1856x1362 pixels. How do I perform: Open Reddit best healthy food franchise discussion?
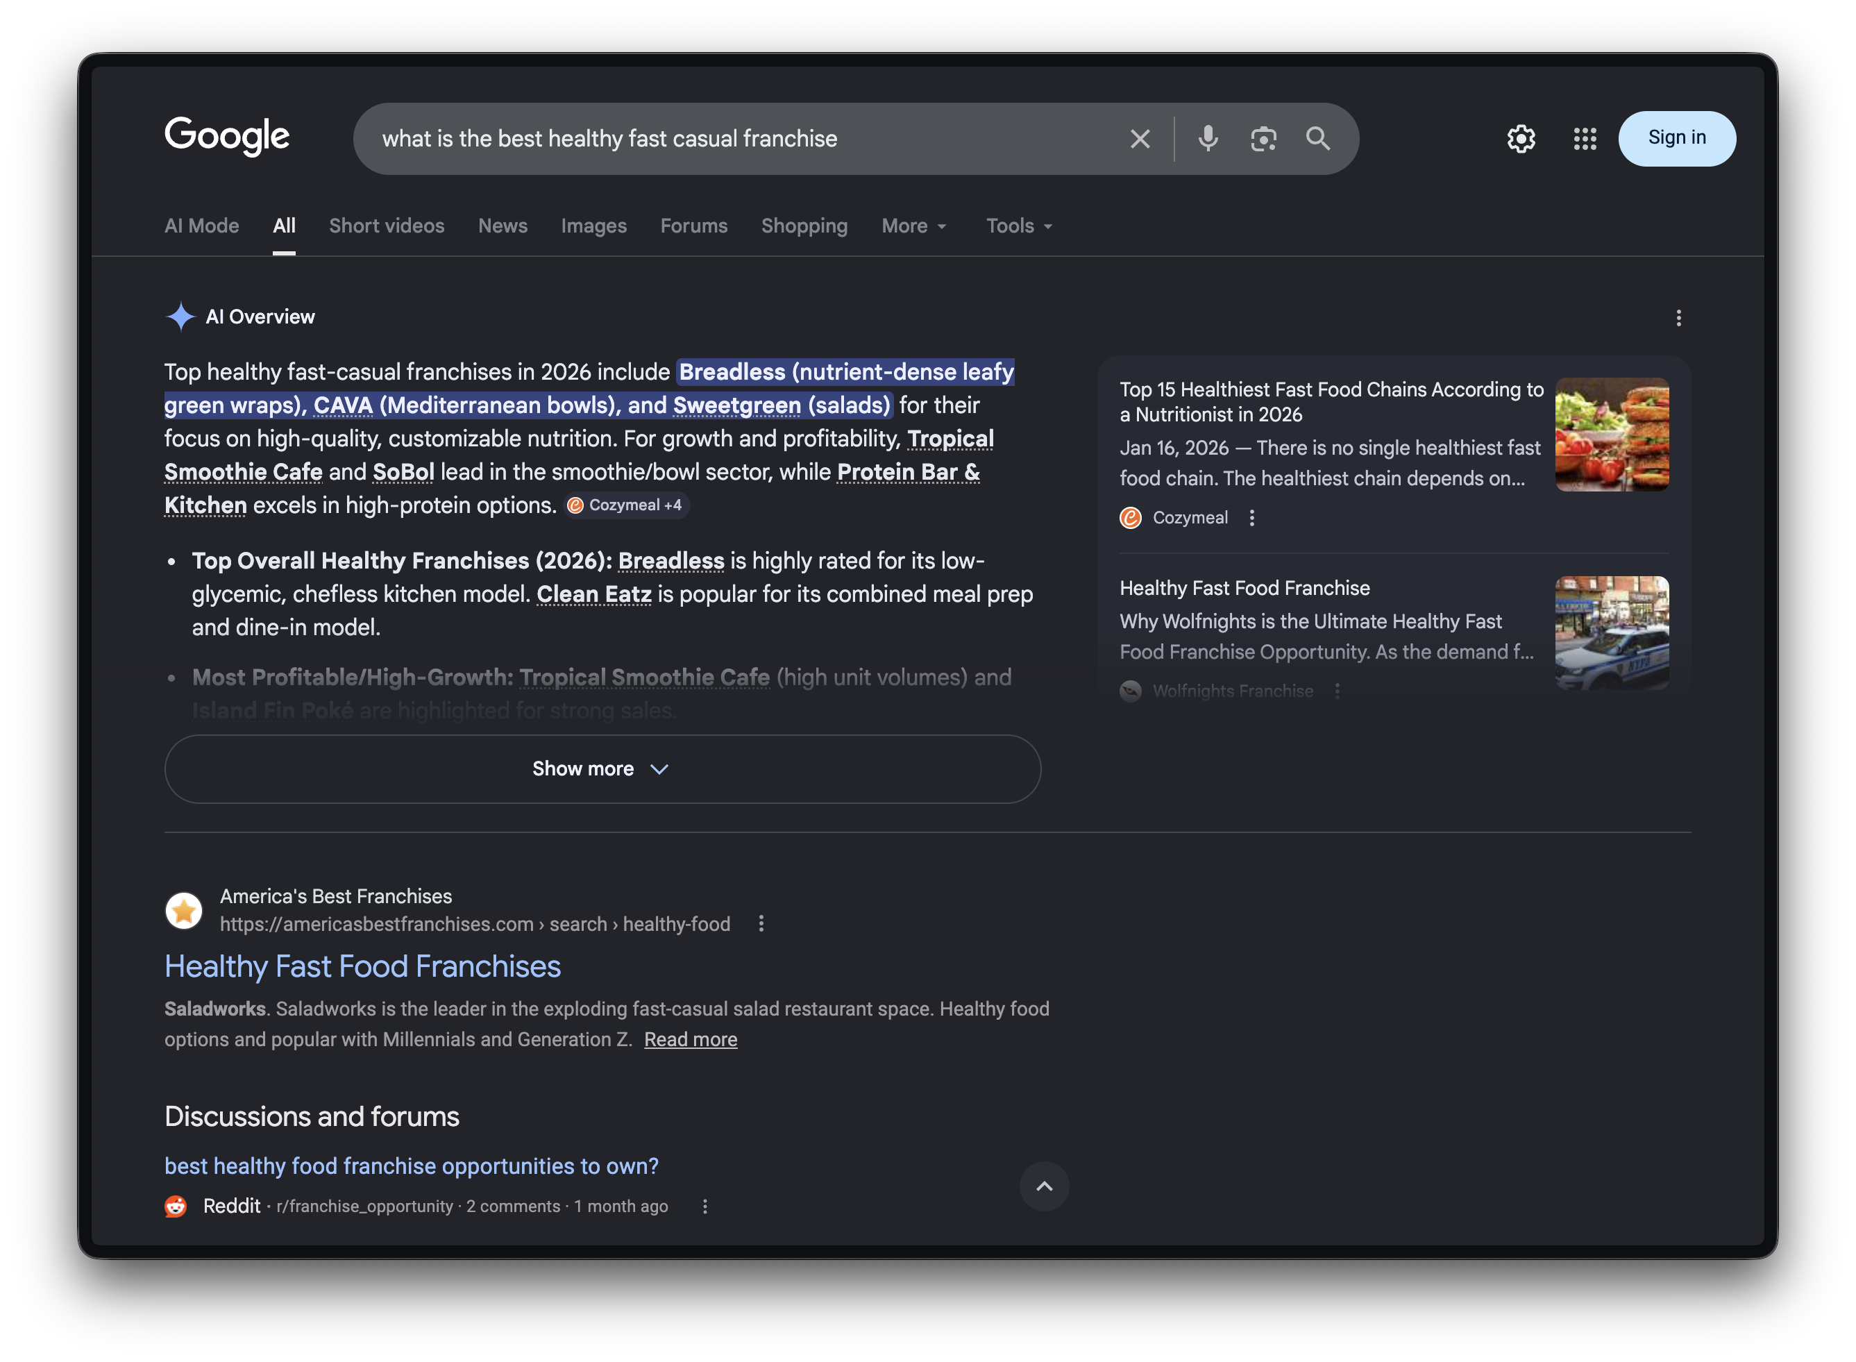(412, 1166)
